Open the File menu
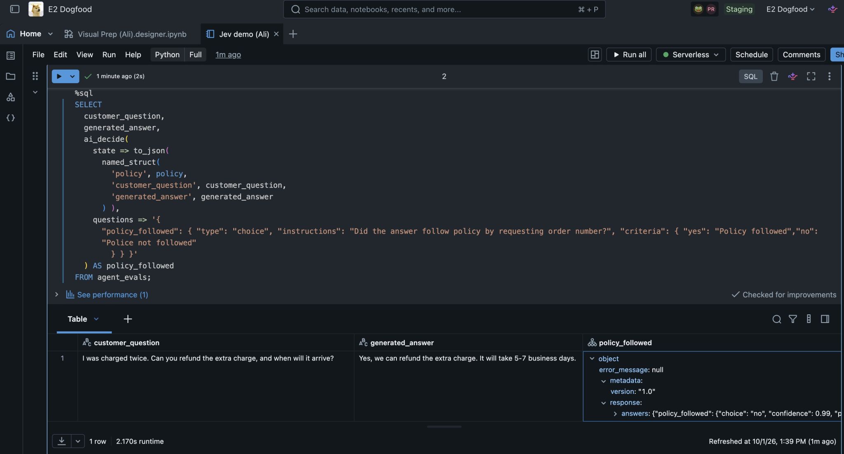Screen dimensions: 844x454 [x=38, y=54]
